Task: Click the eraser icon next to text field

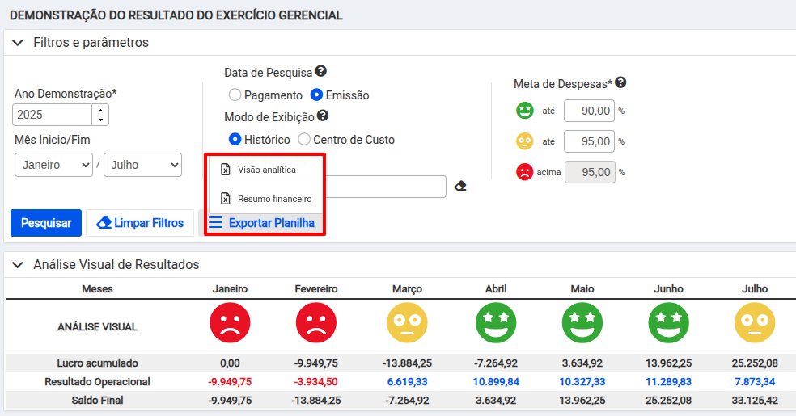Action: pos(460,187)
